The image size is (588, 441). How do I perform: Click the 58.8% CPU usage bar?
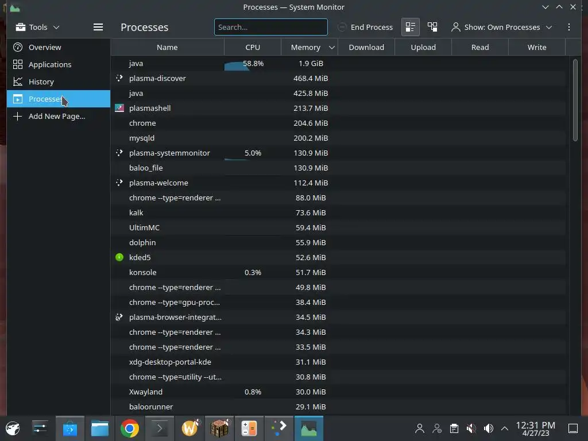click(253, 63)
